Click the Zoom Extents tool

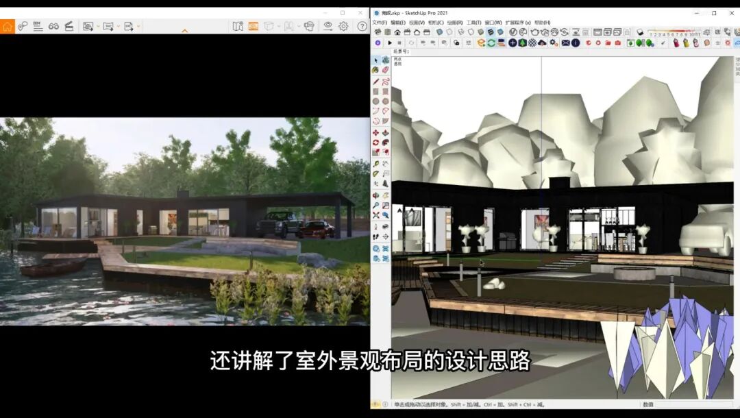[375, 215]
